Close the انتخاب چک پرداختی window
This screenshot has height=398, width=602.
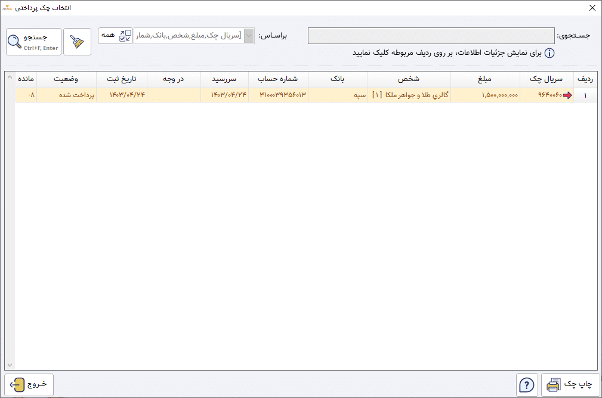pyautogui.click(x=592, y=8)
